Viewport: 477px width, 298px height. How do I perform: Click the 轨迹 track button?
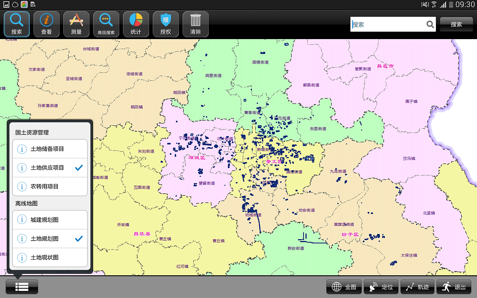click(417, 287)
